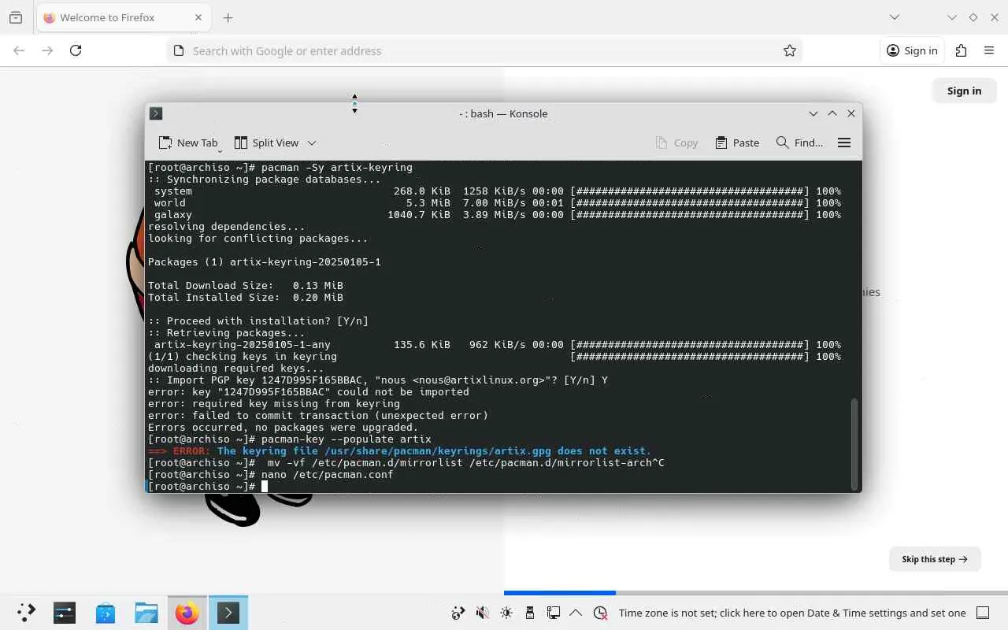Click the 'Total Download Size: 0.13 MiB' line
The height and width of the screenshot is (630, 1008).
pos(246,286)
